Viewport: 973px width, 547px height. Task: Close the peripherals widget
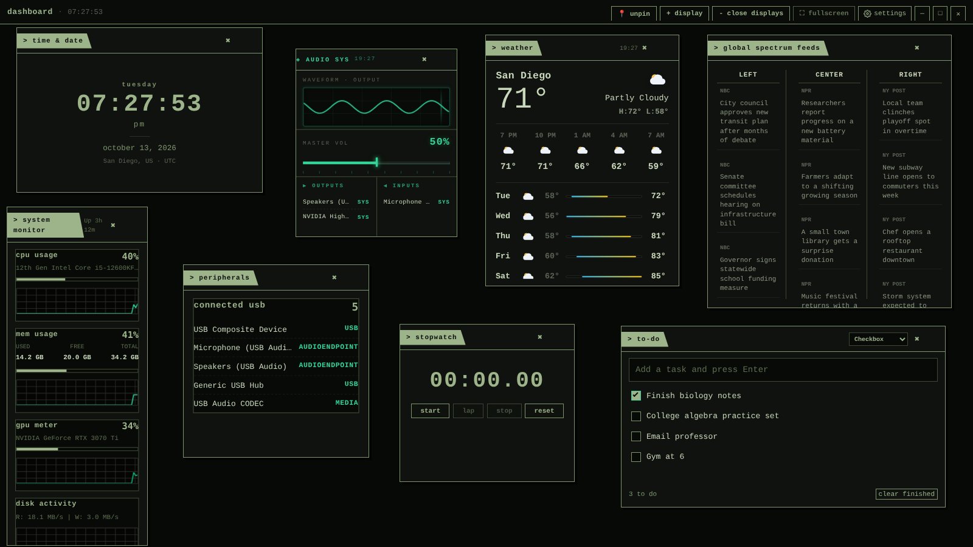(334, 278)
